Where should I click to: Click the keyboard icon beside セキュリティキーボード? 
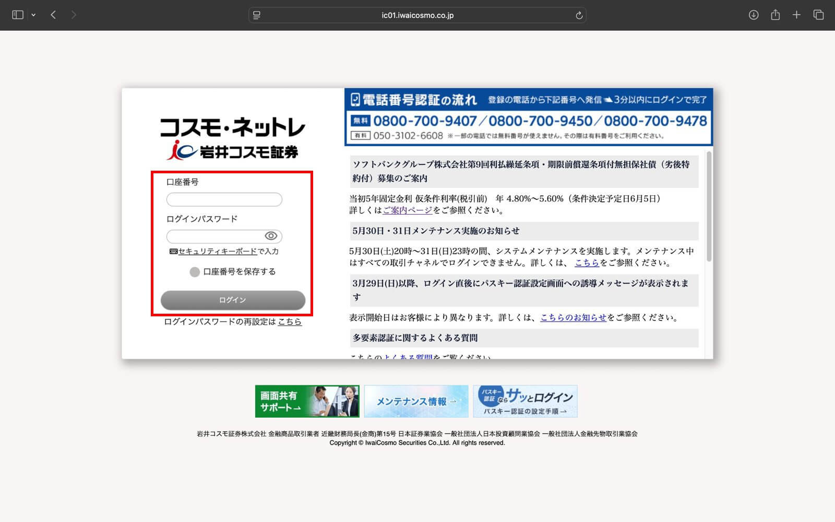click(174, 252)
